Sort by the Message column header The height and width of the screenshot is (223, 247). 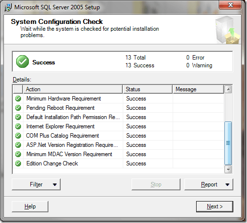[x=199, y=89]
